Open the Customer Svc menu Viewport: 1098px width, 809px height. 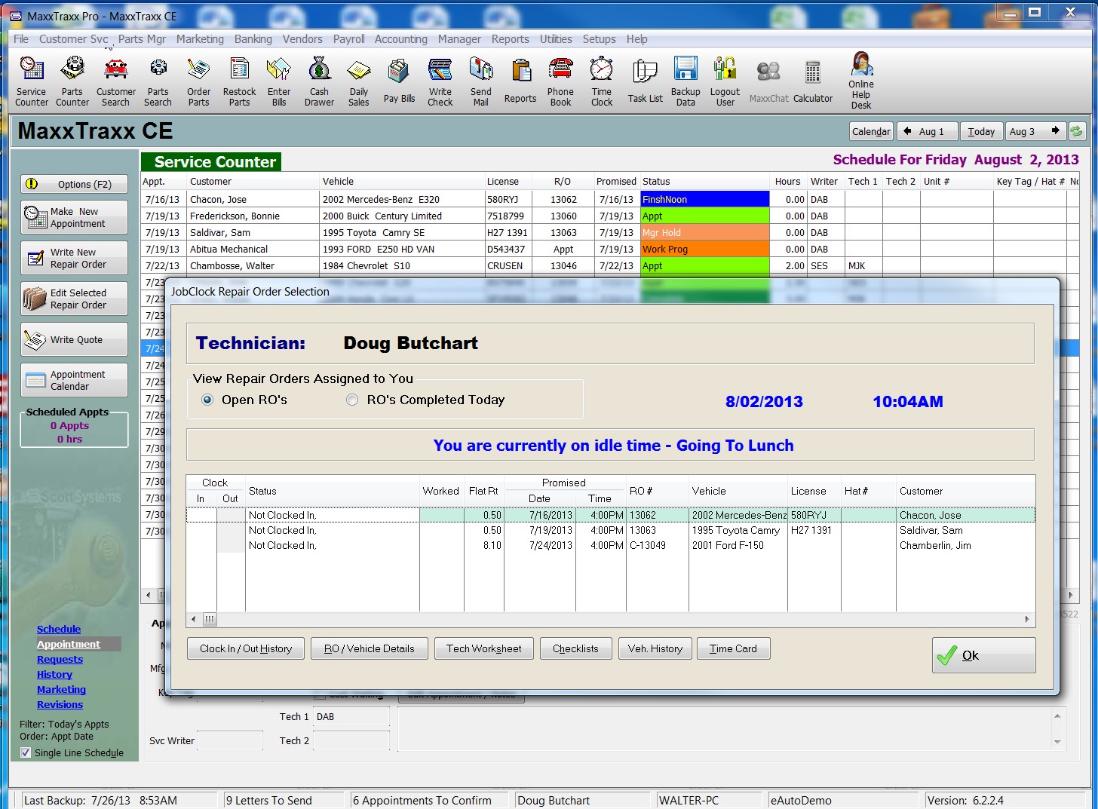coord(74,39)
